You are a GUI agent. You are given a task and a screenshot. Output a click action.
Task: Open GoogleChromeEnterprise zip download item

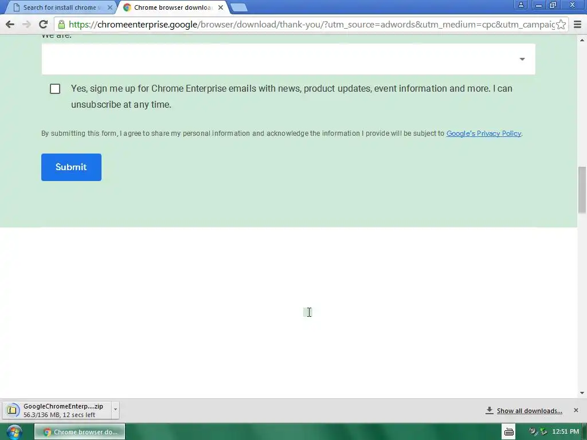(x=57, y=410)
